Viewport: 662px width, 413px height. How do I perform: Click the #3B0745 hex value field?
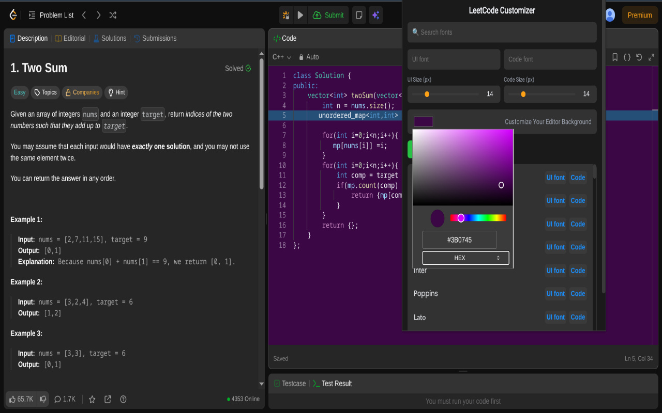[459, 240]
